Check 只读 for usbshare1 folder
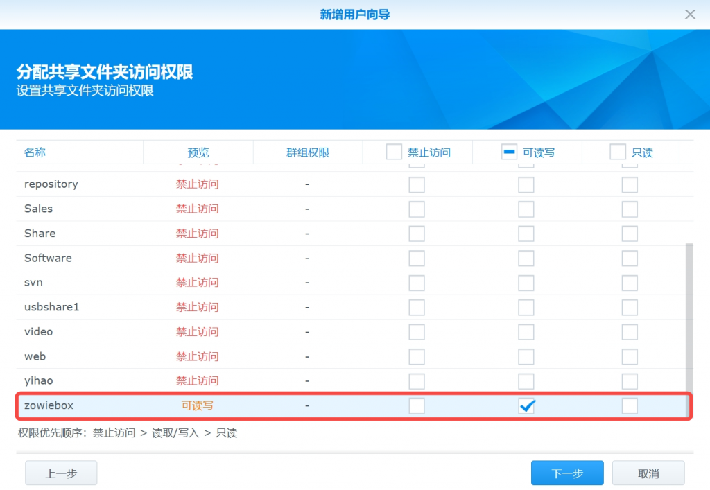The height and width of the screenshot is (490, 710). 630,308
